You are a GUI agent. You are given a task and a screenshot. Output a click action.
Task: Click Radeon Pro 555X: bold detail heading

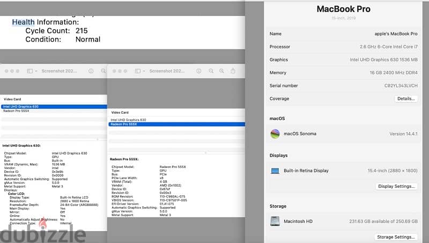click(x=124, y=159)
